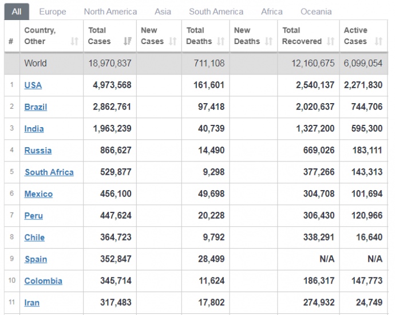Open the Brazil country link
This screenshot has width=395, height=315.
click(x=35, y=107)
